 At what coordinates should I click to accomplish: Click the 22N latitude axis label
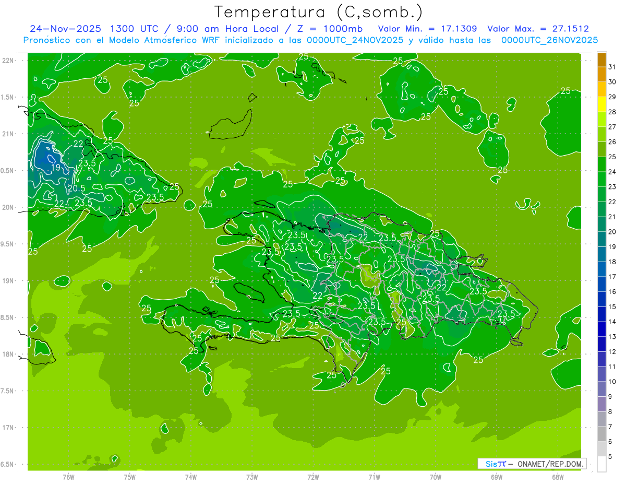point(8,60)
